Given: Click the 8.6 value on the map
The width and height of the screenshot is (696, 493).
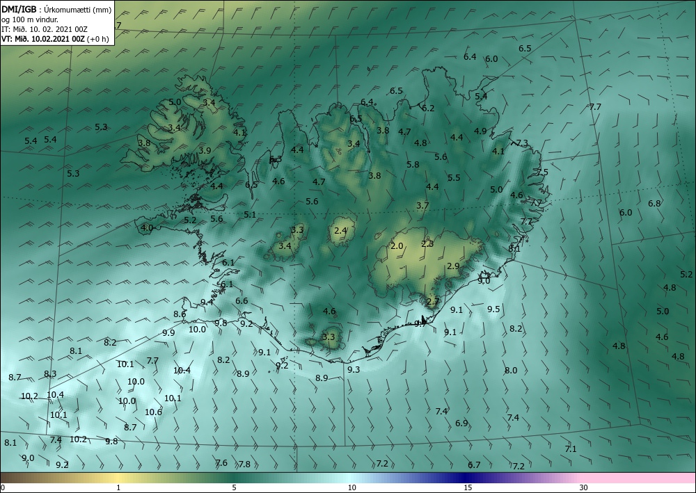Looking at the screenshot, I should pyautogui.click(x=180, y=314).
